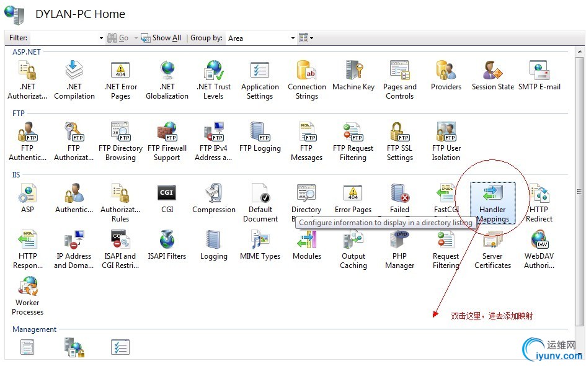Open .NET Globalization settings
This screenshot has height=366, width=586.
pyautogui.click(x=167, y=81)
